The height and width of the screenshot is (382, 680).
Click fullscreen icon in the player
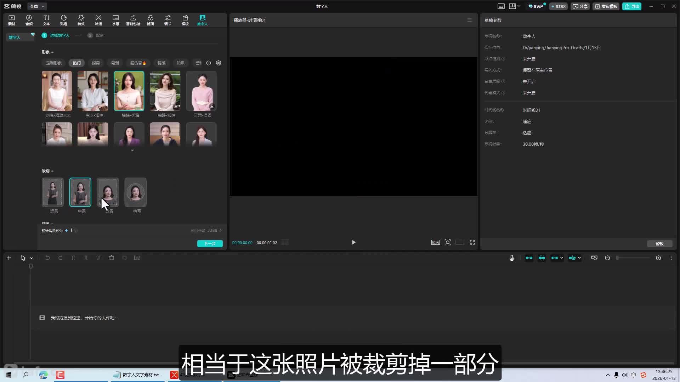[x=472, y=242]
